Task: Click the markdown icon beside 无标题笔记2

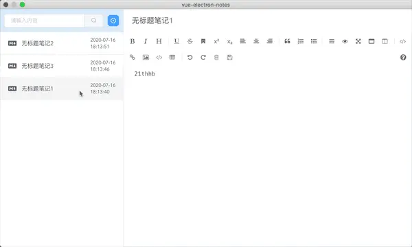Action: click(x=12, y=43)
